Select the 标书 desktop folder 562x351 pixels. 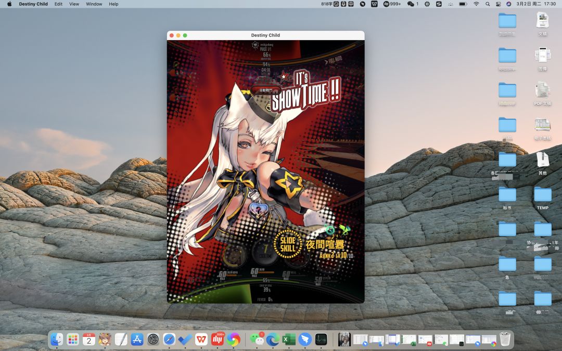tap(507, 198)
